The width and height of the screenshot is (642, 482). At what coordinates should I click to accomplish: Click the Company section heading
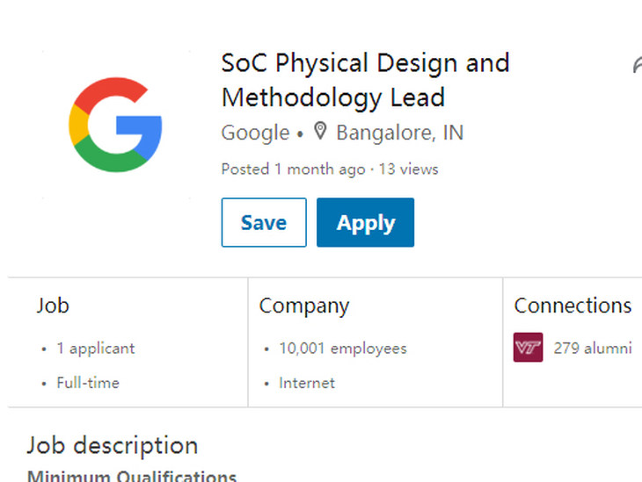click(x=304, y=306)
